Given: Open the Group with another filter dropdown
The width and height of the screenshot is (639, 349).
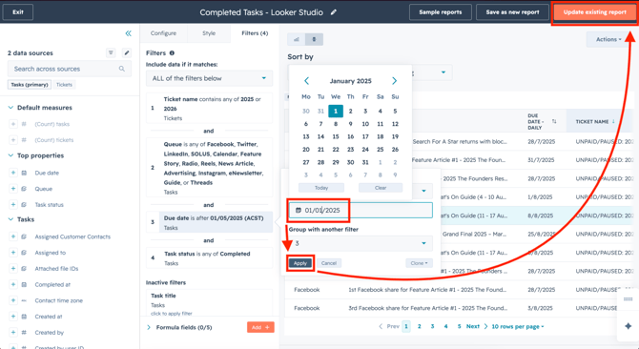Looking at the screenshot, I should [361, 243].
